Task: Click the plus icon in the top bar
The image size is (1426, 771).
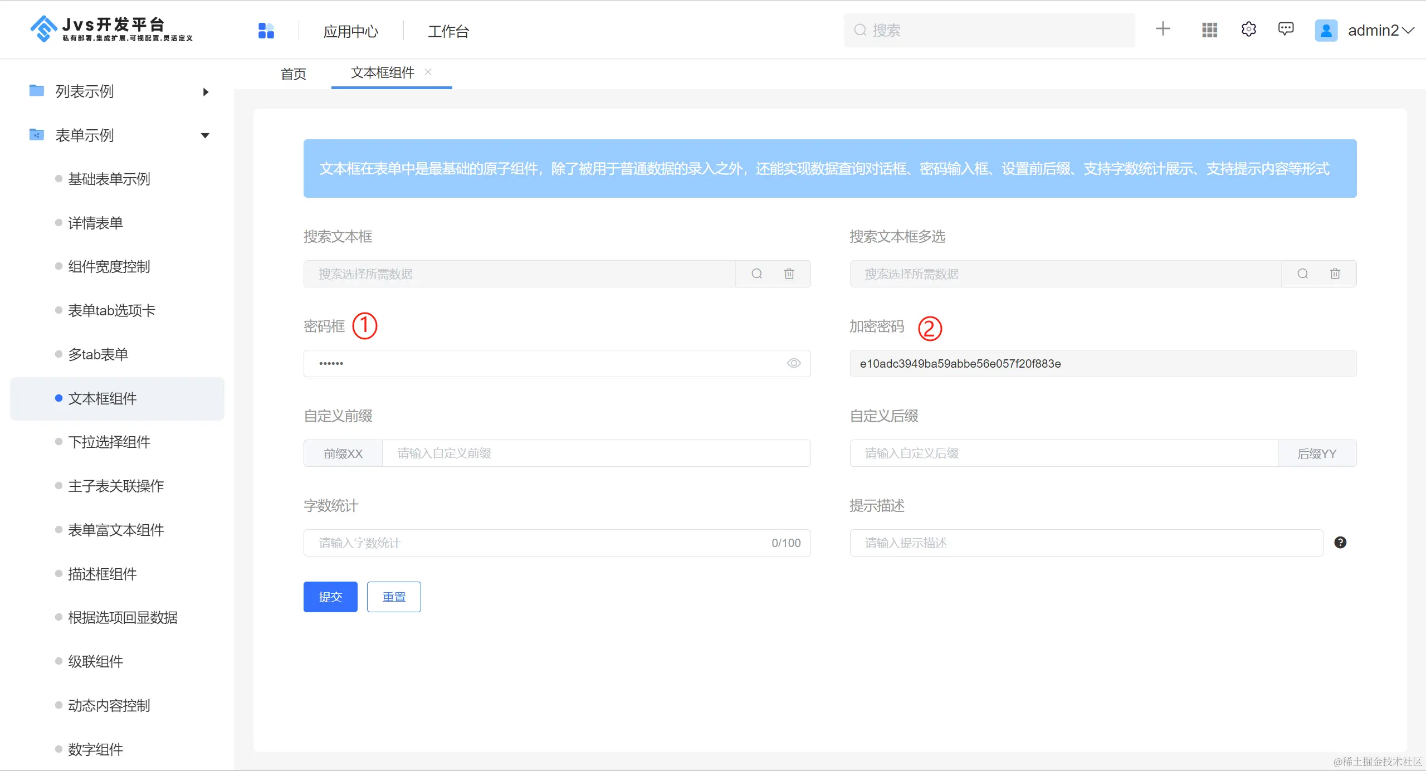Action: pyautogui.click(x=1163, y=29)
